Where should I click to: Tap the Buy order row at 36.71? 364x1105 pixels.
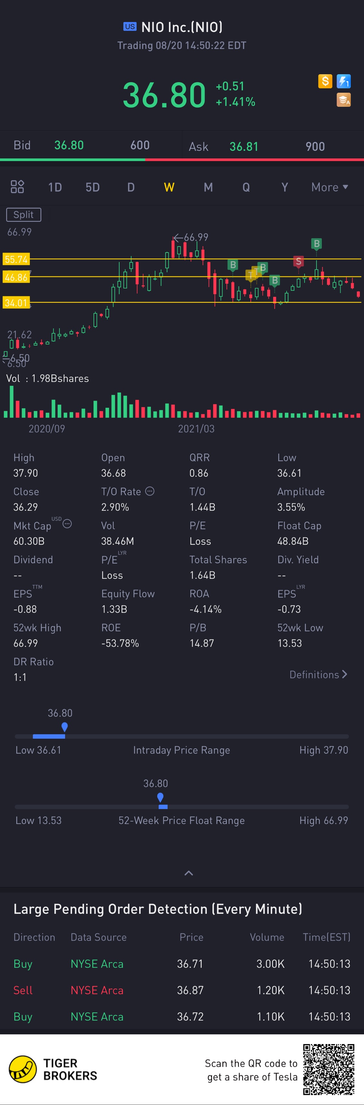pos(182,963)
